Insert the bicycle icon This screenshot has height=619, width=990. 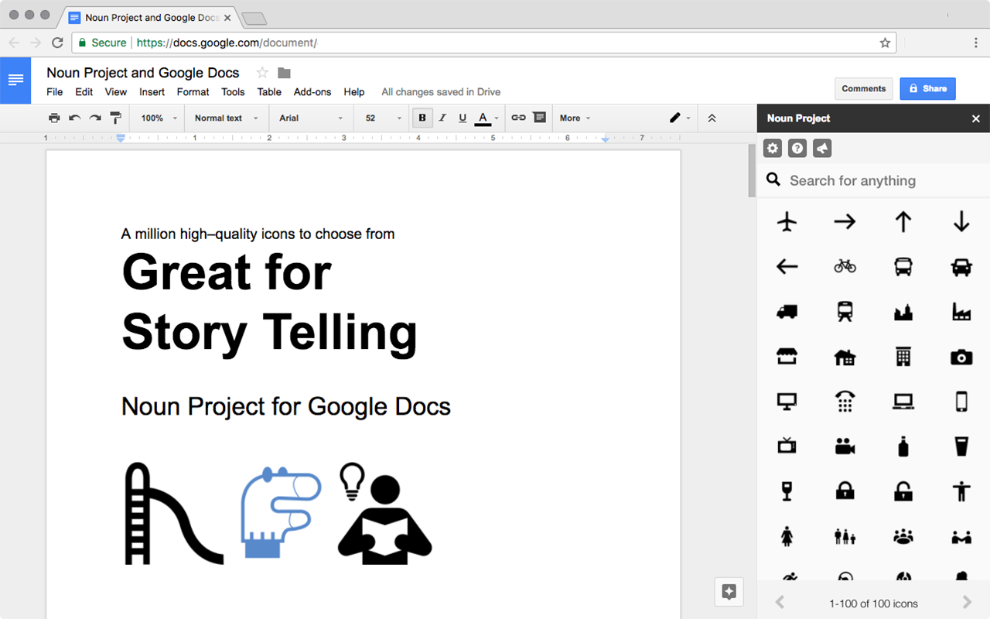click(845, 267)
